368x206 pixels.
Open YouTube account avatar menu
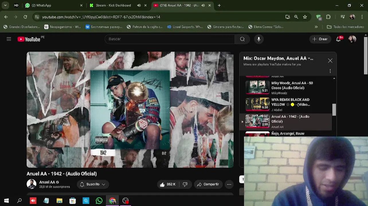point(352,39)
